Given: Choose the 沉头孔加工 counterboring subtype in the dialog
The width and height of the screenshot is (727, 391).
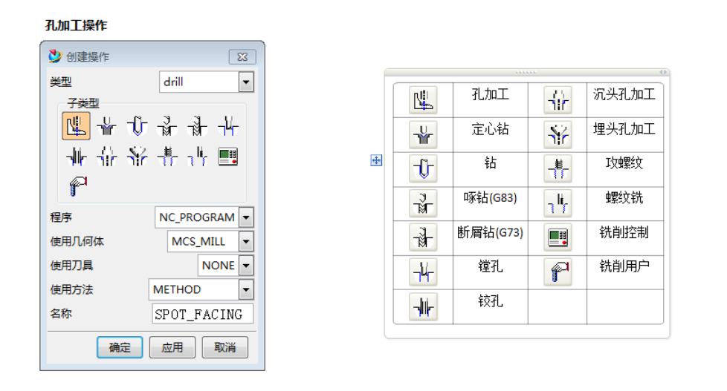Looking at the screenshot, I should coord(106,157).
